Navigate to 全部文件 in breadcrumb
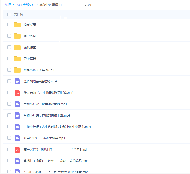Image resolution: width=190 pixels, height=174 pixels. pos(29,5)
